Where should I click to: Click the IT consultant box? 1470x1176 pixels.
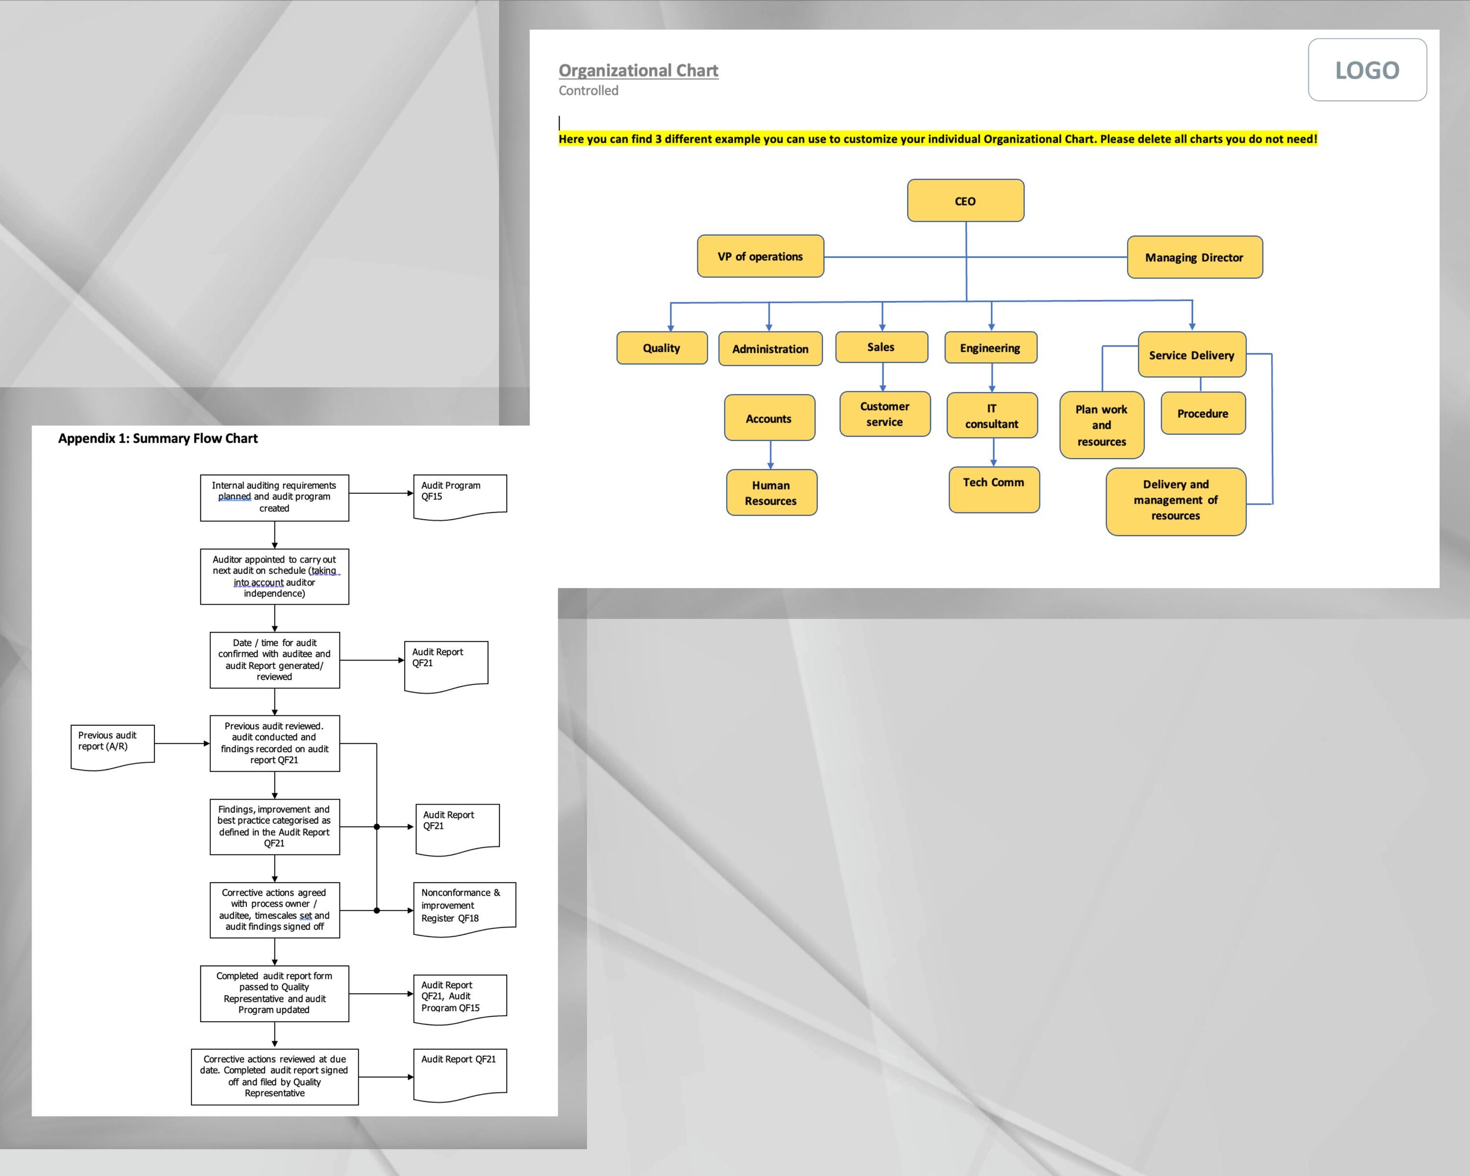991,416
